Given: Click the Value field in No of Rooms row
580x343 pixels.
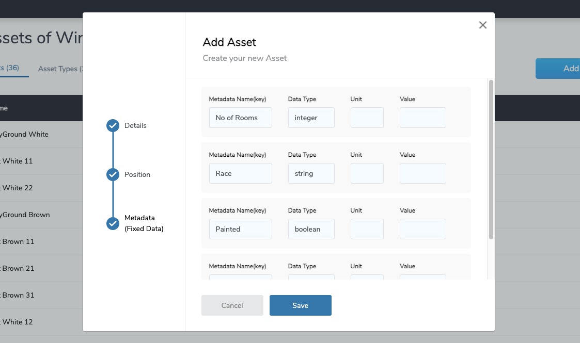Looking at the screenshot, I should pos(423,118).
